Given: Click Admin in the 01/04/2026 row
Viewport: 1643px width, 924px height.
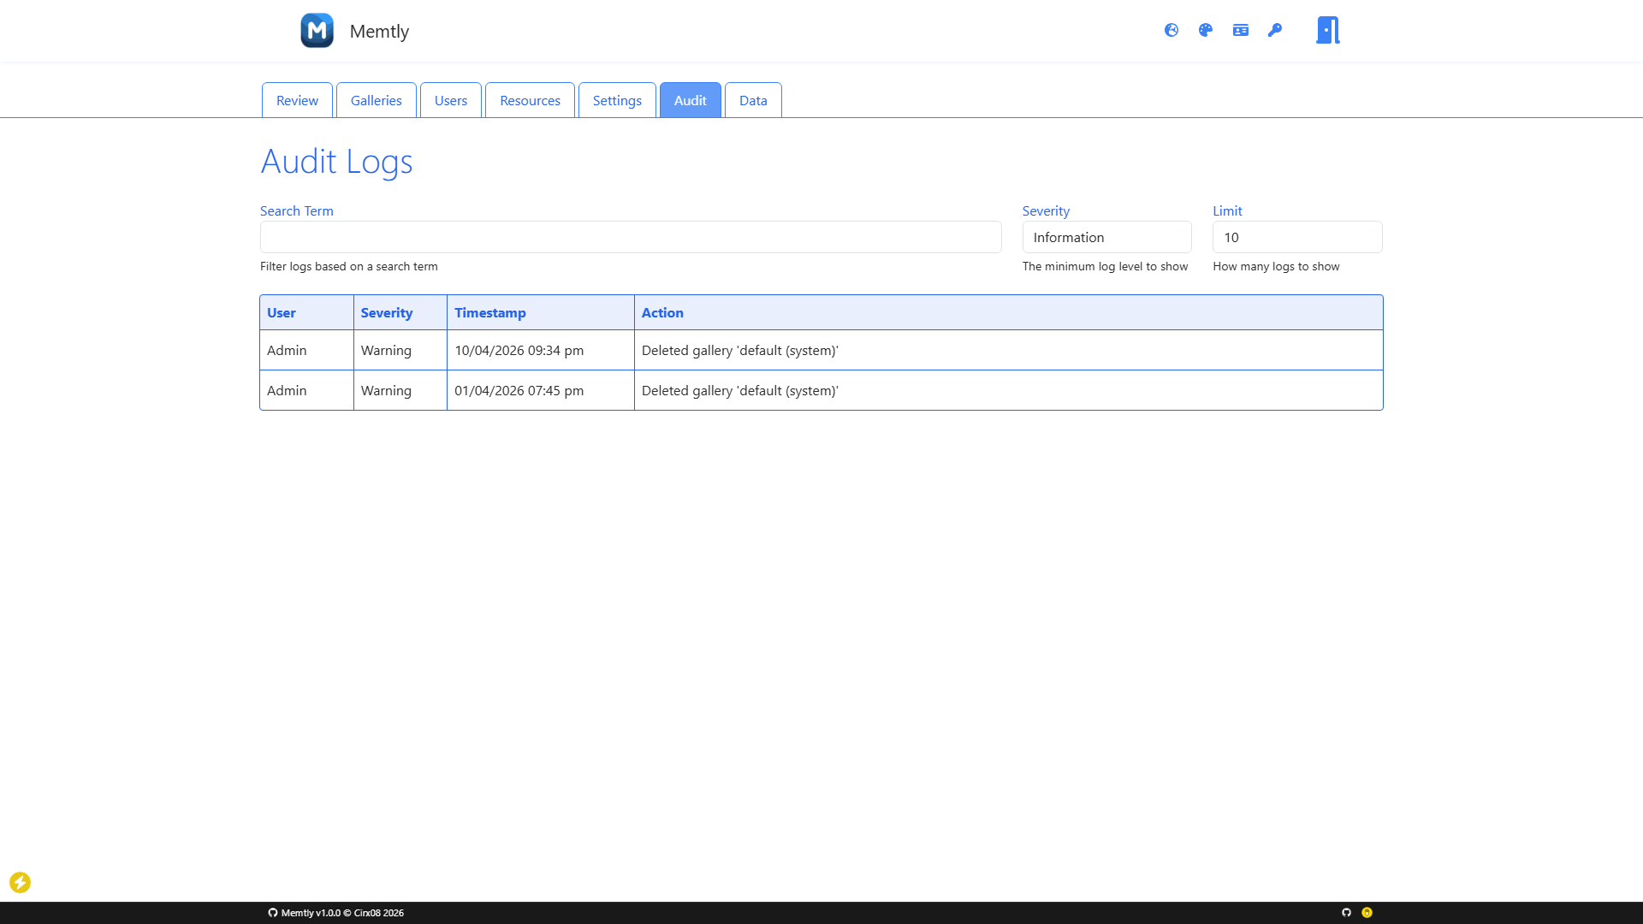Looking at the screenshot, I should coord(287,390).
